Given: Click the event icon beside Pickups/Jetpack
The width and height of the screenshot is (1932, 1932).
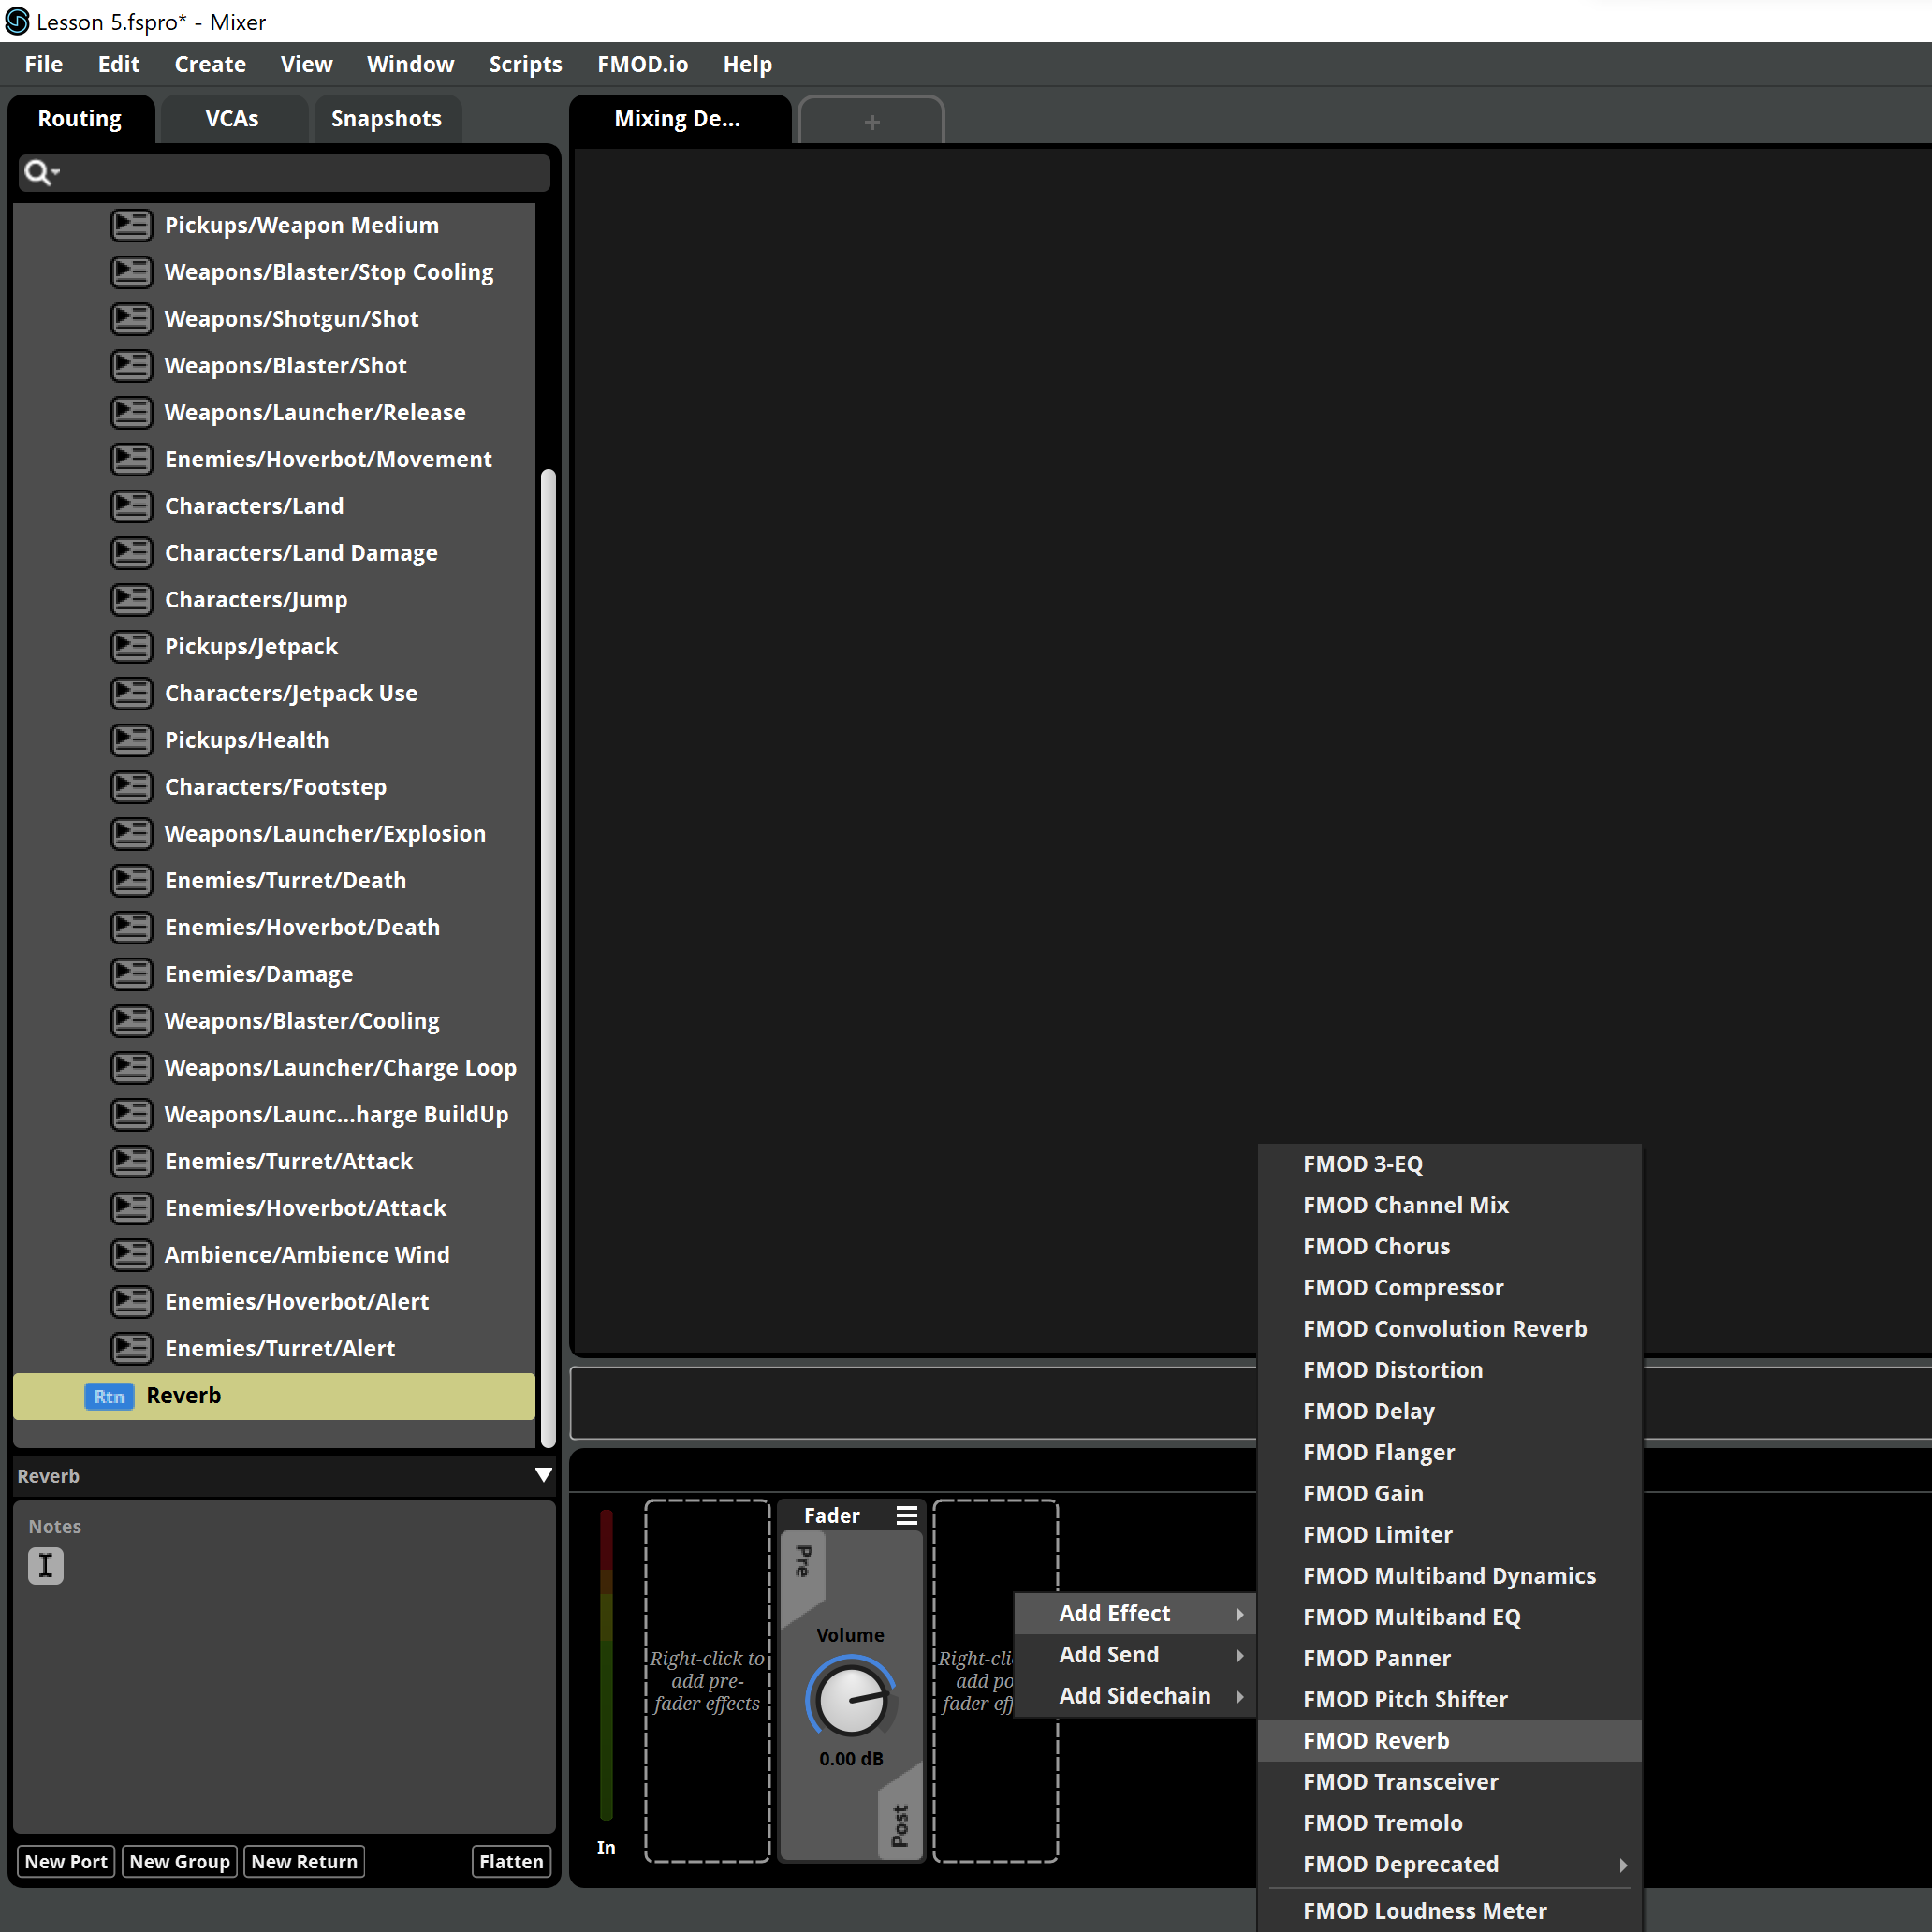Looking at the screenshot, I should pyautogui.click(x=131, y=646).
